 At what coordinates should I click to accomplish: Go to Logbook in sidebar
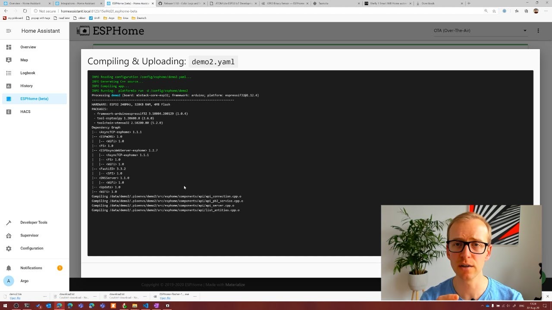(x=34, y=73)
